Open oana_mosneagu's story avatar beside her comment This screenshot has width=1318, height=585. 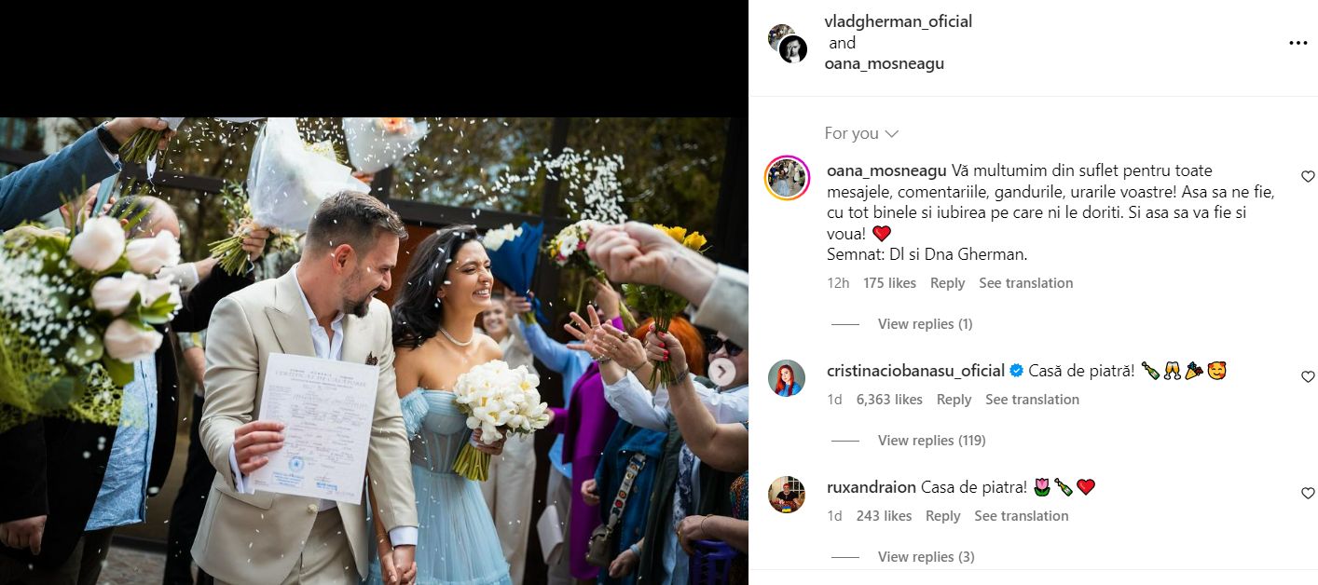point(787,178)
